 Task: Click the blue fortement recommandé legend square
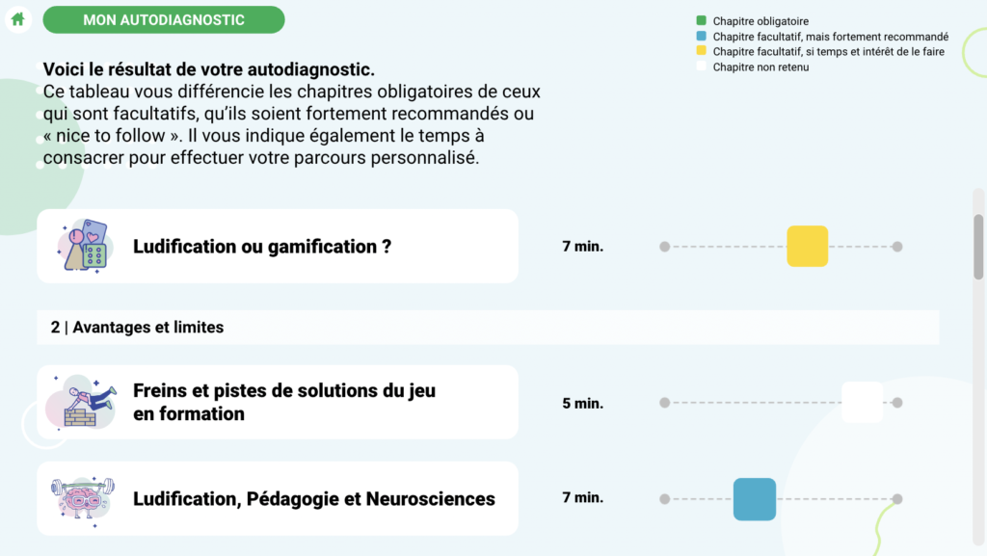coord(702,36)
